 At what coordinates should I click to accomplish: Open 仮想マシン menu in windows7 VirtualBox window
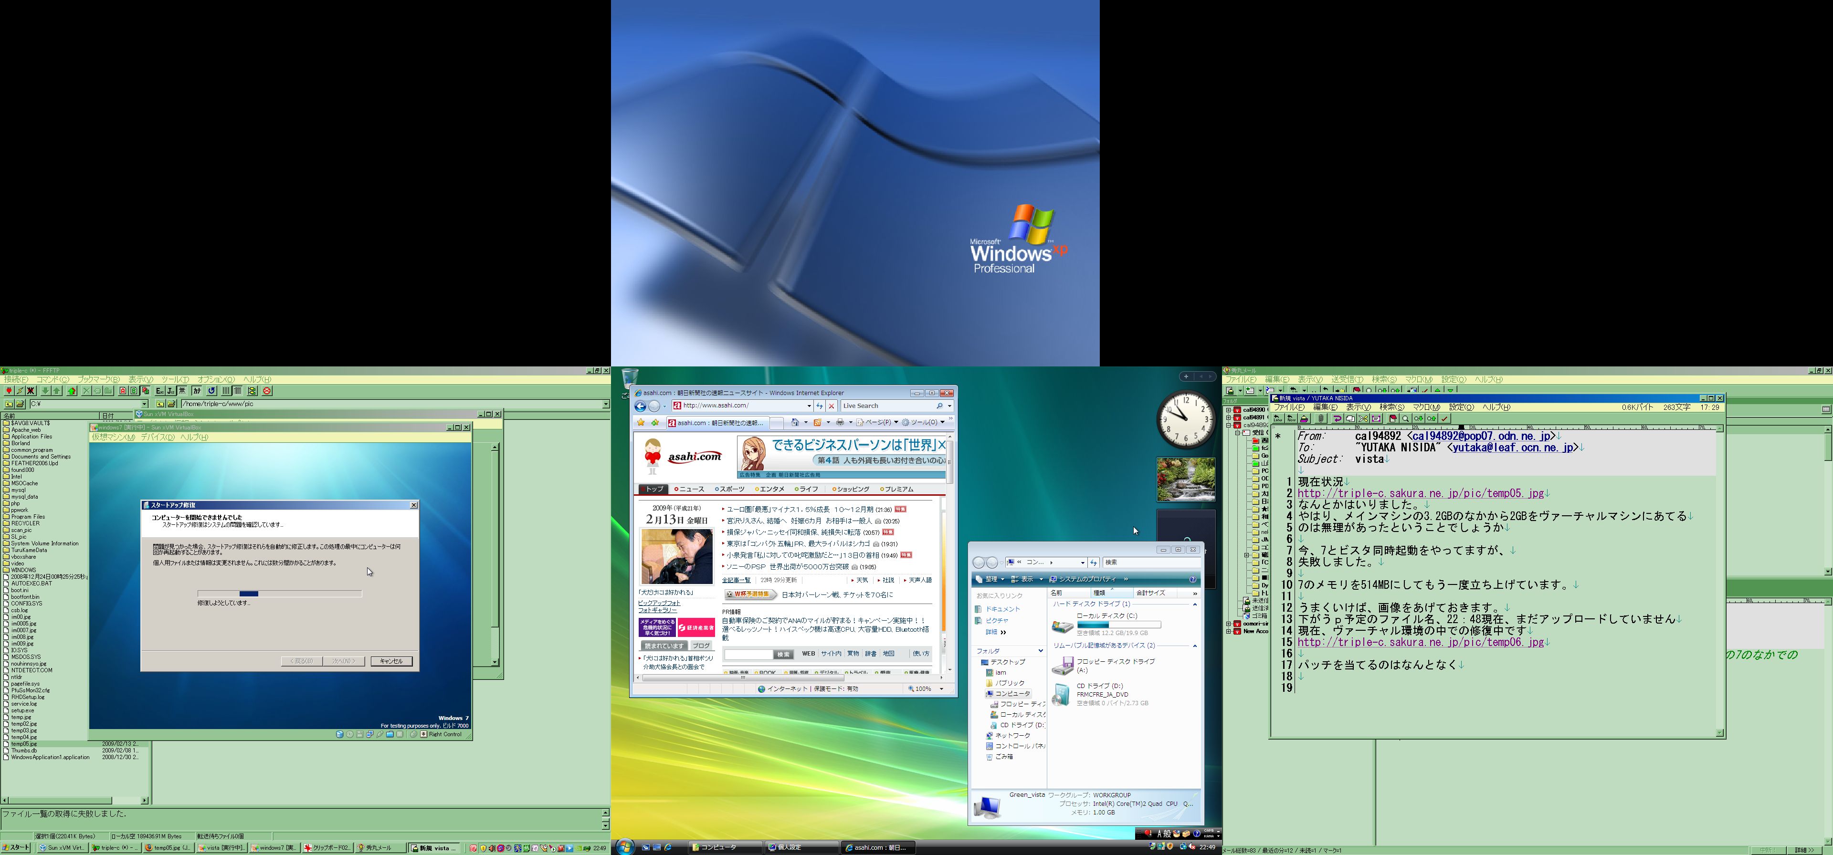(113, 437)
